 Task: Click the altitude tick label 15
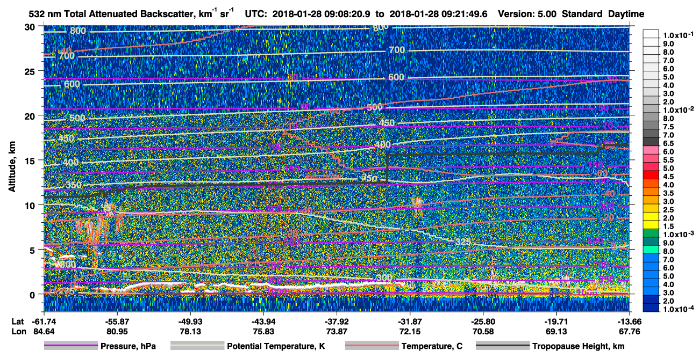(31, 160)
